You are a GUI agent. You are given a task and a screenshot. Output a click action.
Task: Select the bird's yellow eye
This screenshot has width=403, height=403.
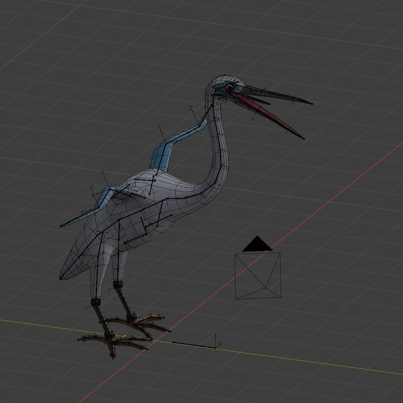pyautogui.click(x=229, y=88)
